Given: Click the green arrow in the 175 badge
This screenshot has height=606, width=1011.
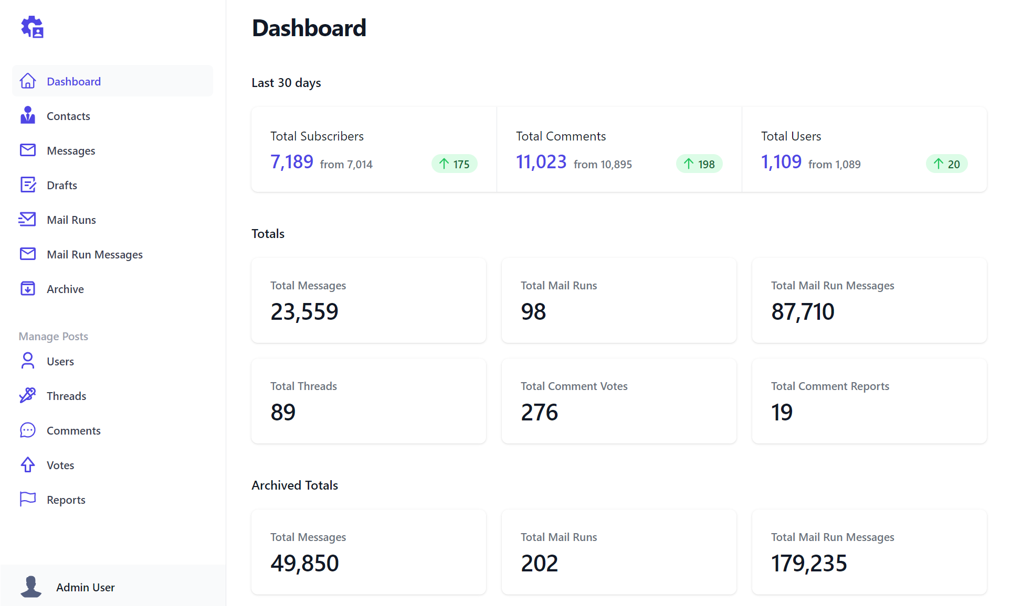Looking at the screenshot, I should [x=444, y=164].
